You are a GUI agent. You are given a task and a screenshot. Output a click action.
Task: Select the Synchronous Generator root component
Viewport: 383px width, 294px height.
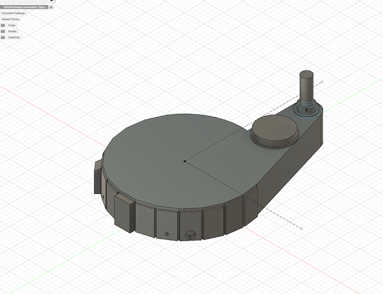[25, 7]
